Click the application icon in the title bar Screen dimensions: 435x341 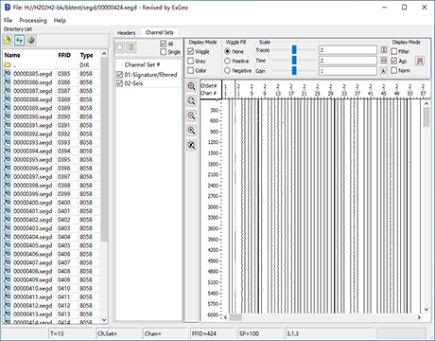coord(8,8)
